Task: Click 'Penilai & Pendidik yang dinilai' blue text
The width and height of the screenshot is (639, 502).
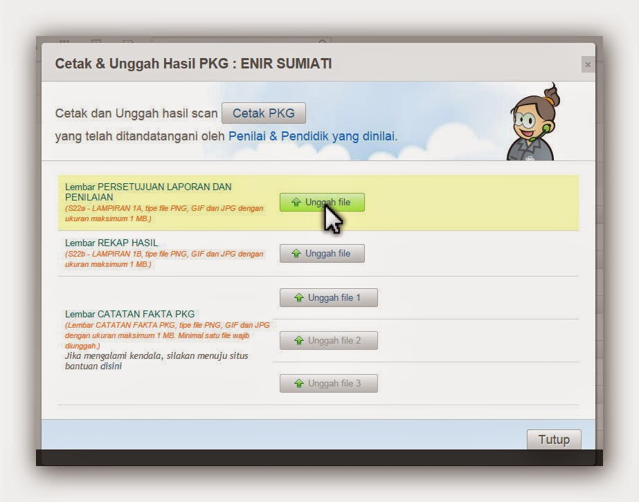Action: coord(312,136)
